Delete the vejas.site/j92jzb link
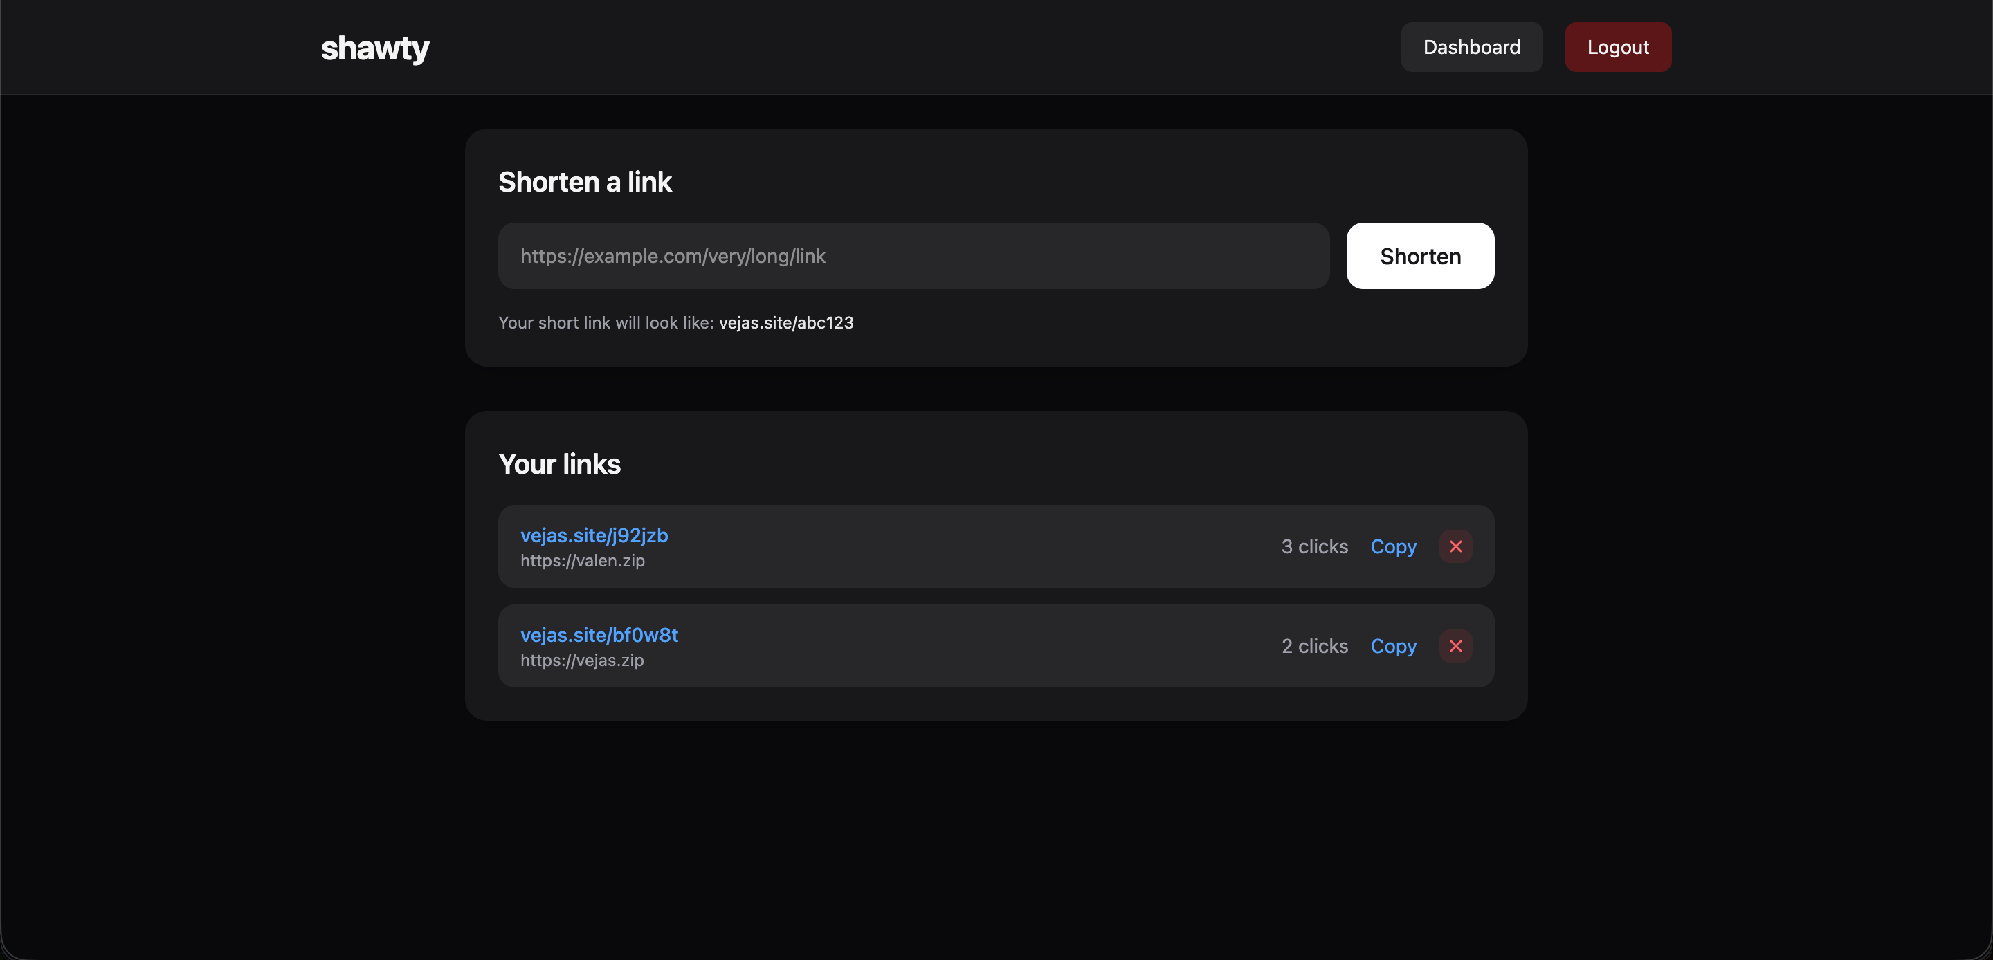Viewport: 1993px width, 960px height. click(x=1455, y=546)
